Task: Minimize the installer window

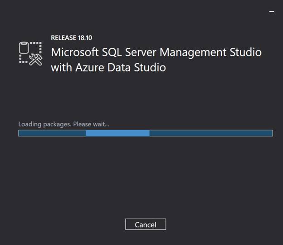Action: [x=272, y=11]
